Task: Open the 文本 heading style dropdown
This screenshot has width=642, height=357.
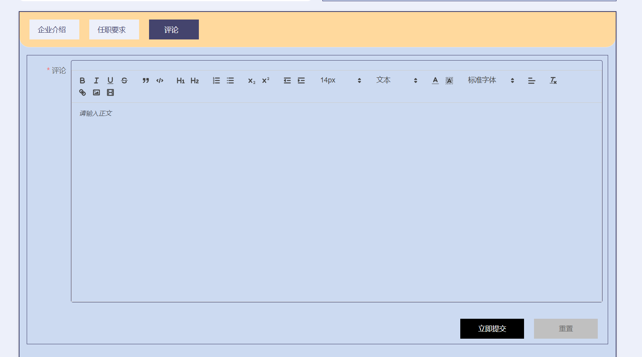Action: pos(397,80)
